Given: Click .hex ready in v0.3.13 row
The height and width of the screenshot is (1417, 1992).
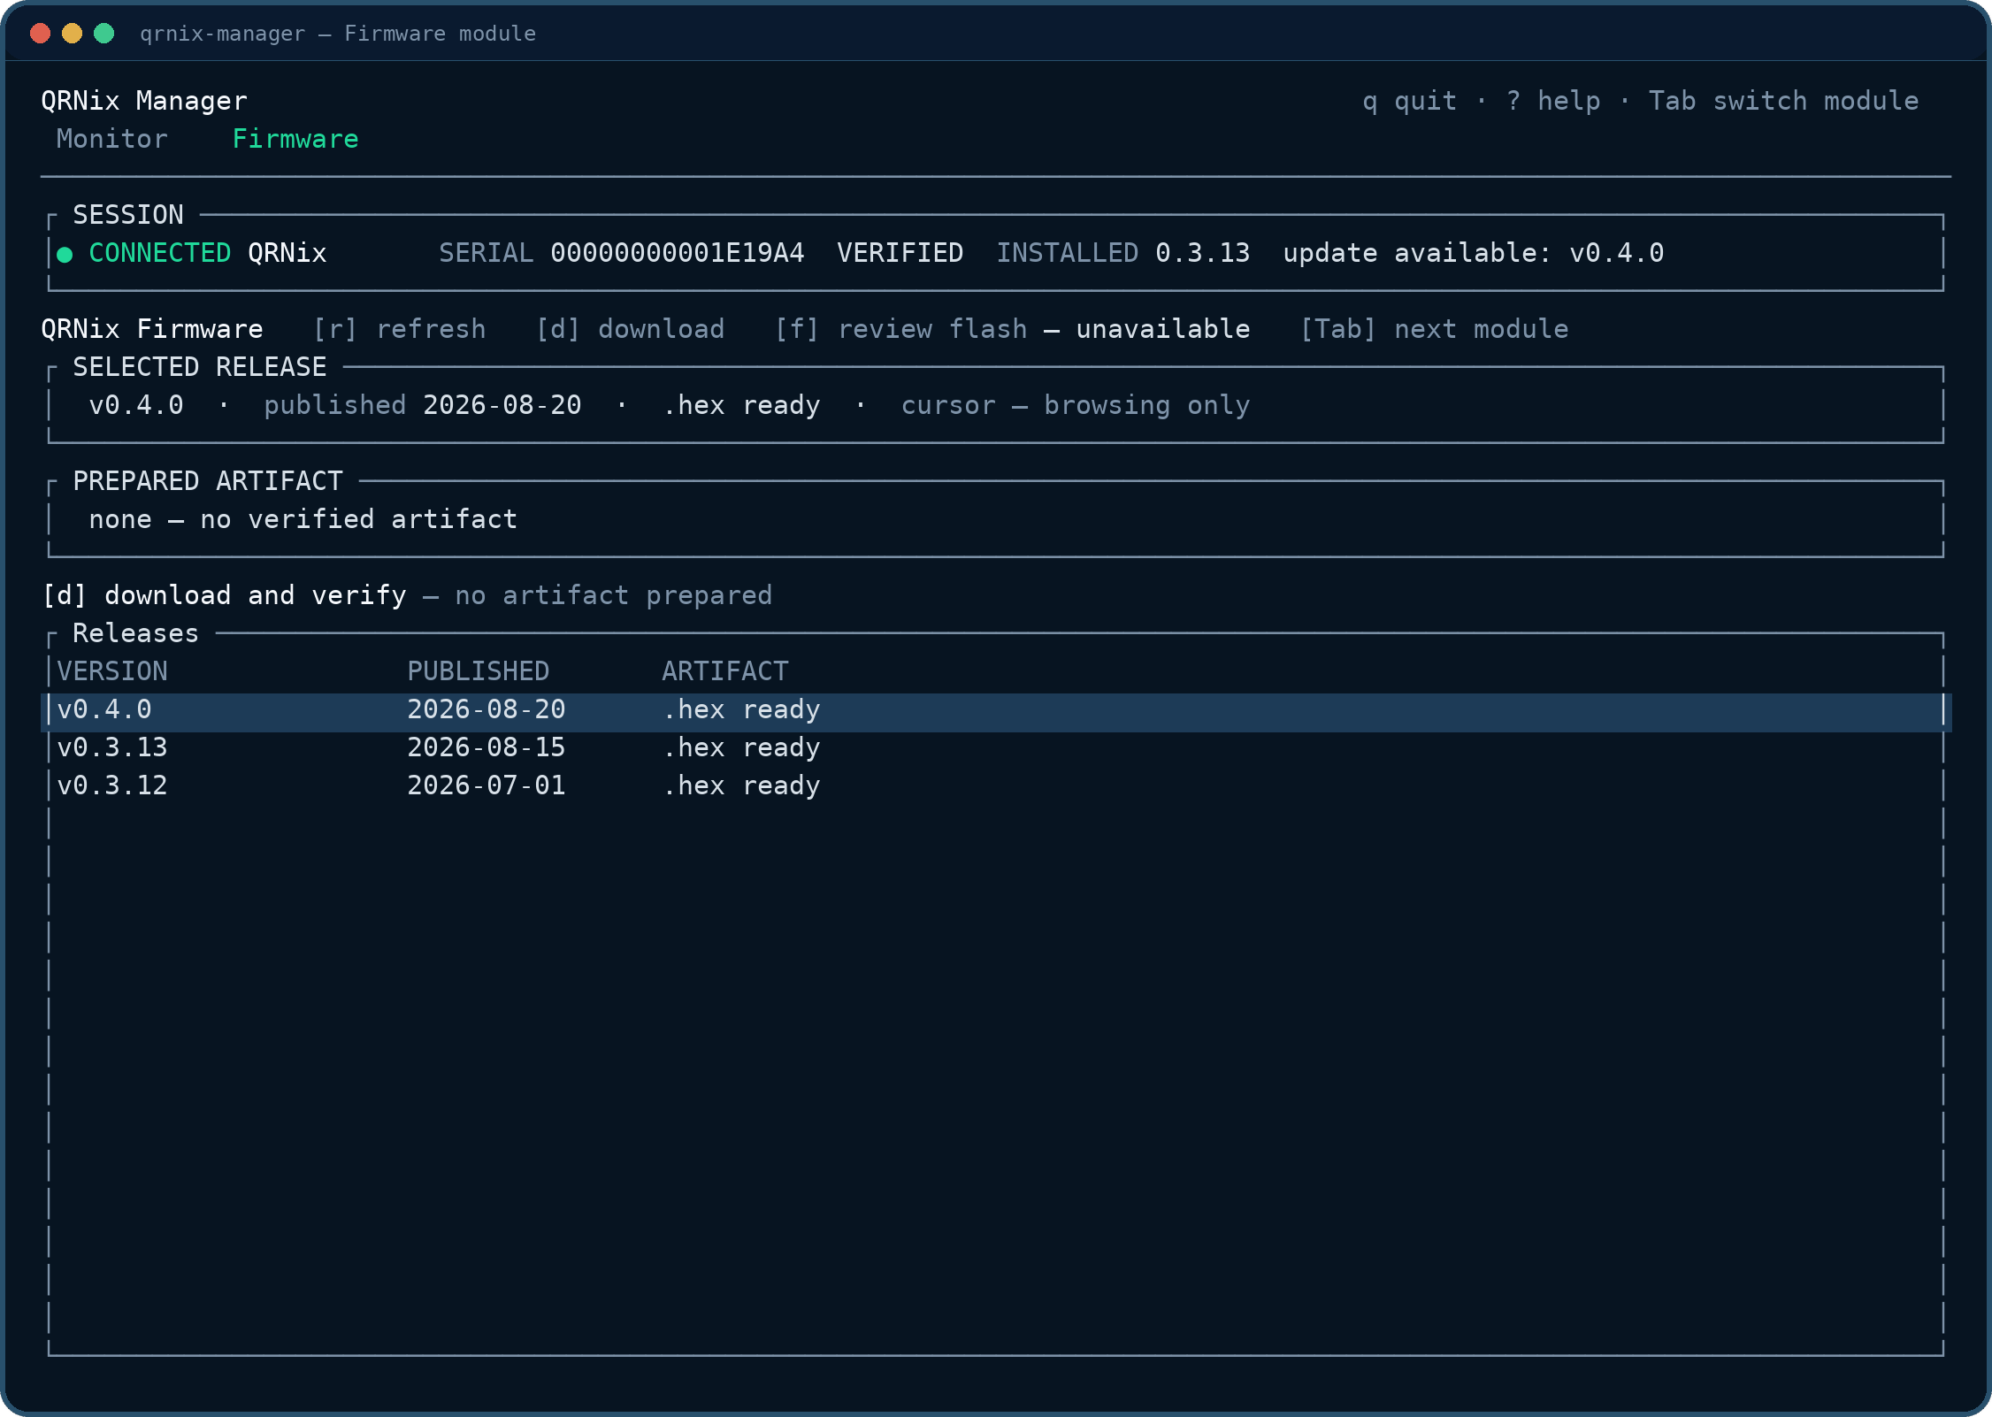Looking at the screenshot, I should point(742,747).
